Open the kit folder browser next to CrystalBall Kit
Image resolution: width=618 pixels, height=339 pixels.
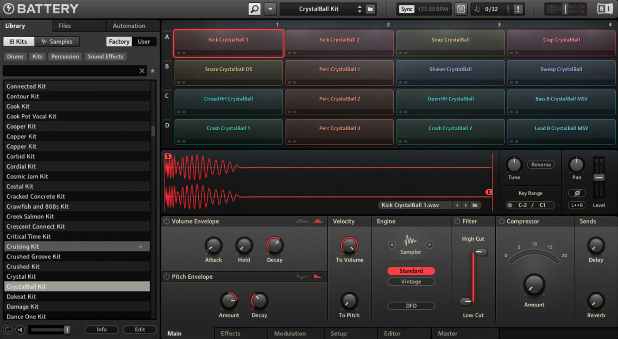370,9
